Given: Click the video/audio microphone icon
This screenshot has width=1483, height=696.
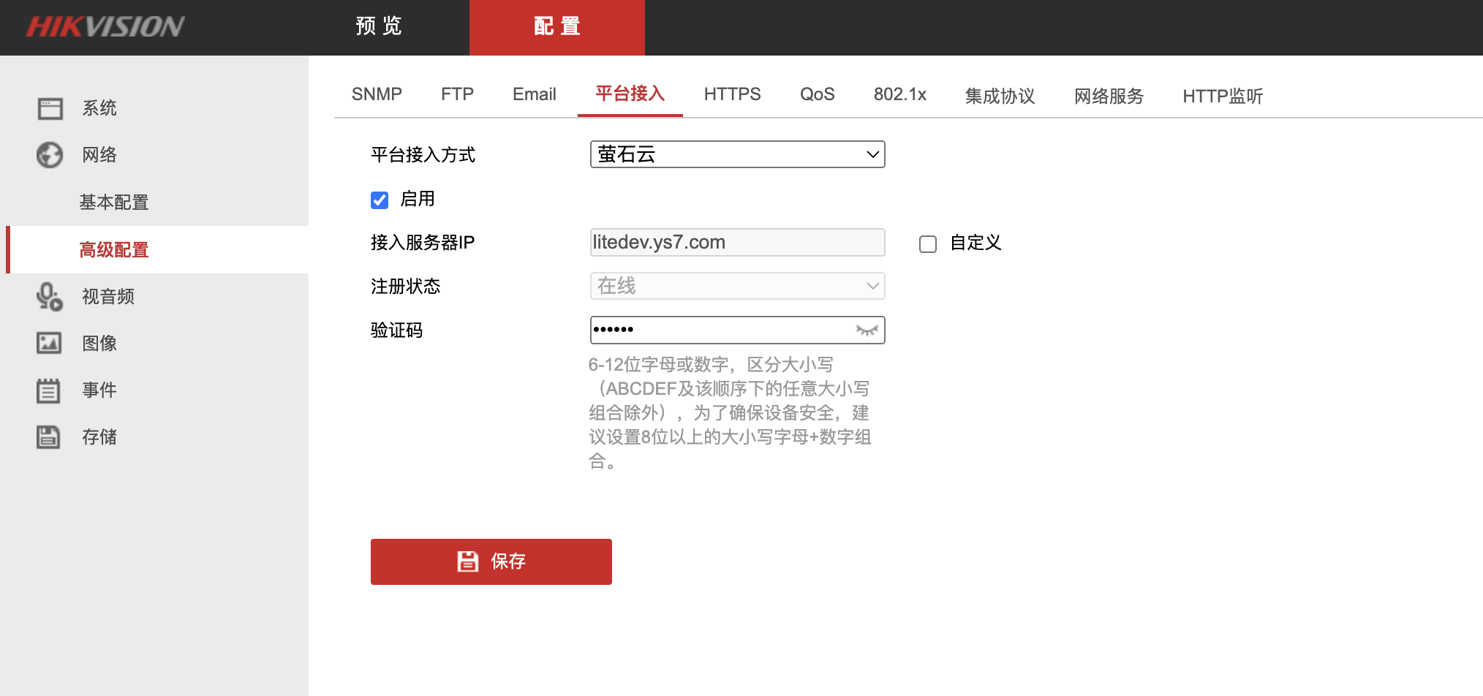Looking at the screenshot, I should [x=50, y=297].
